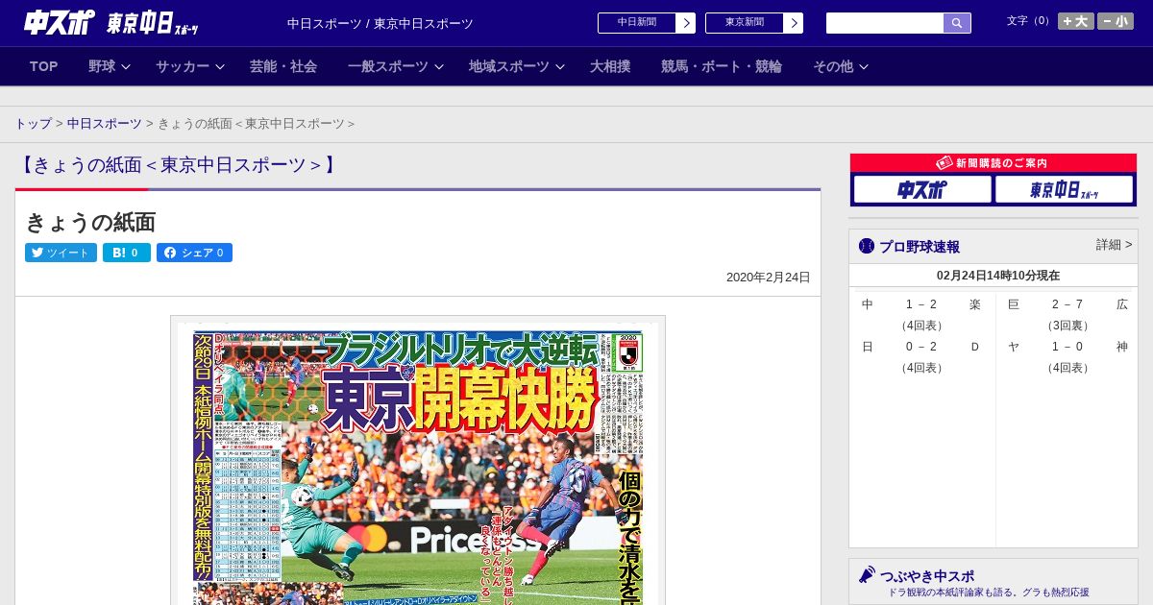This screenshot has width=1153, height=605.
Task: Click the 中スポ subscription banner button
Action: tap(922, 189)
